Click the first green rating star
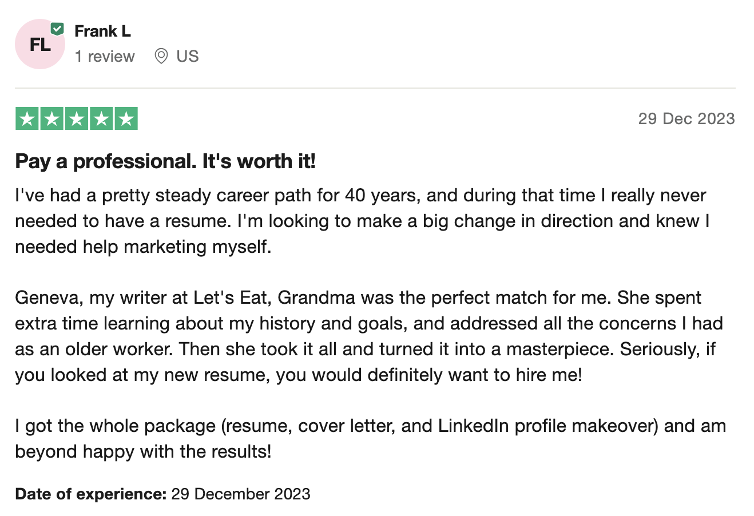Image resolution: width=754 pixels, height=516 pixels. click(26, 118)
